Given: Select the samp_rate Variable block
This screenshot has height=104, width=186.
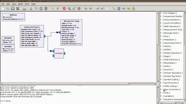Looking at the screenshot, I should (8, 40).
